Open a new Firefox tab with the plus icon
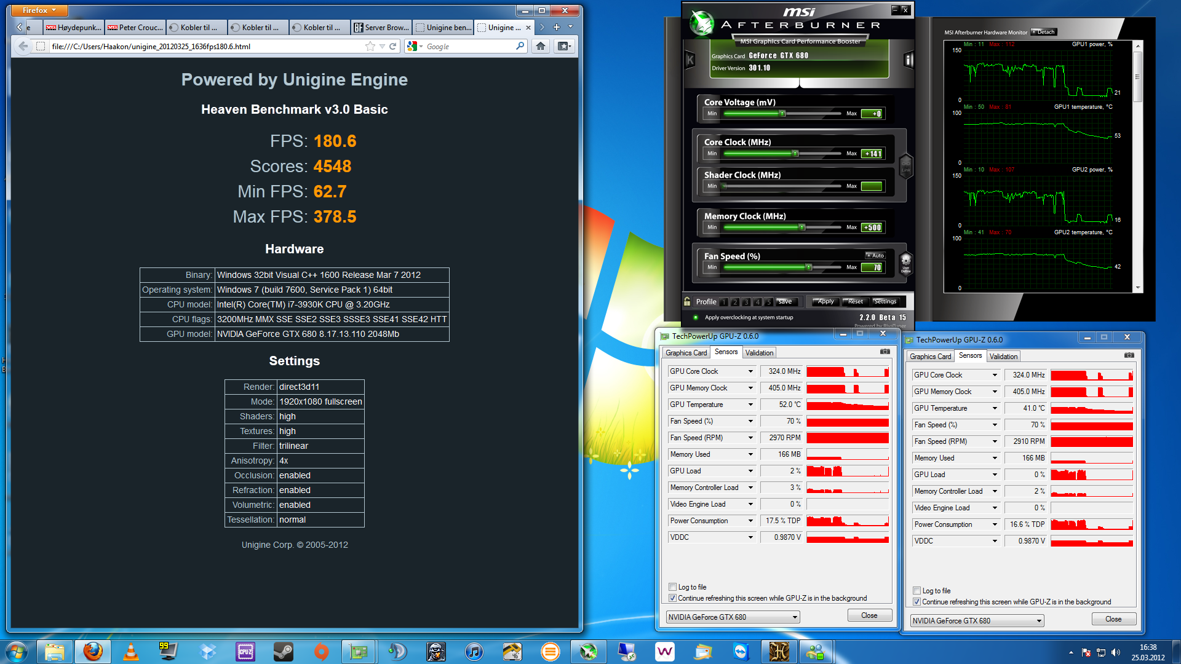1181x664 pixels. (x=556, y=27)
